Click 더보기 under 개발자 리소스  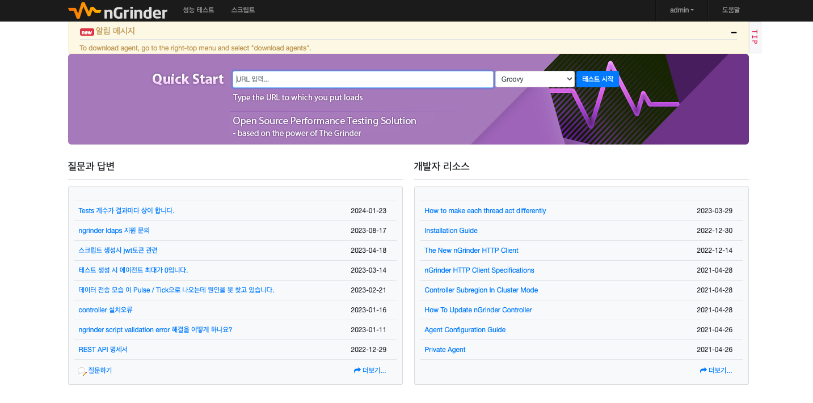[721, 371]
